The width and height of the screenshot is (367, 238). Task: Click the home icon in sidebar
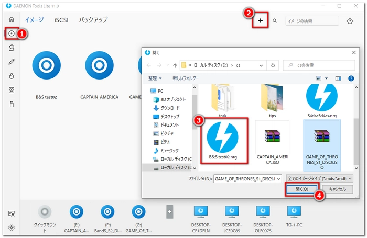(x=12, y=20)
